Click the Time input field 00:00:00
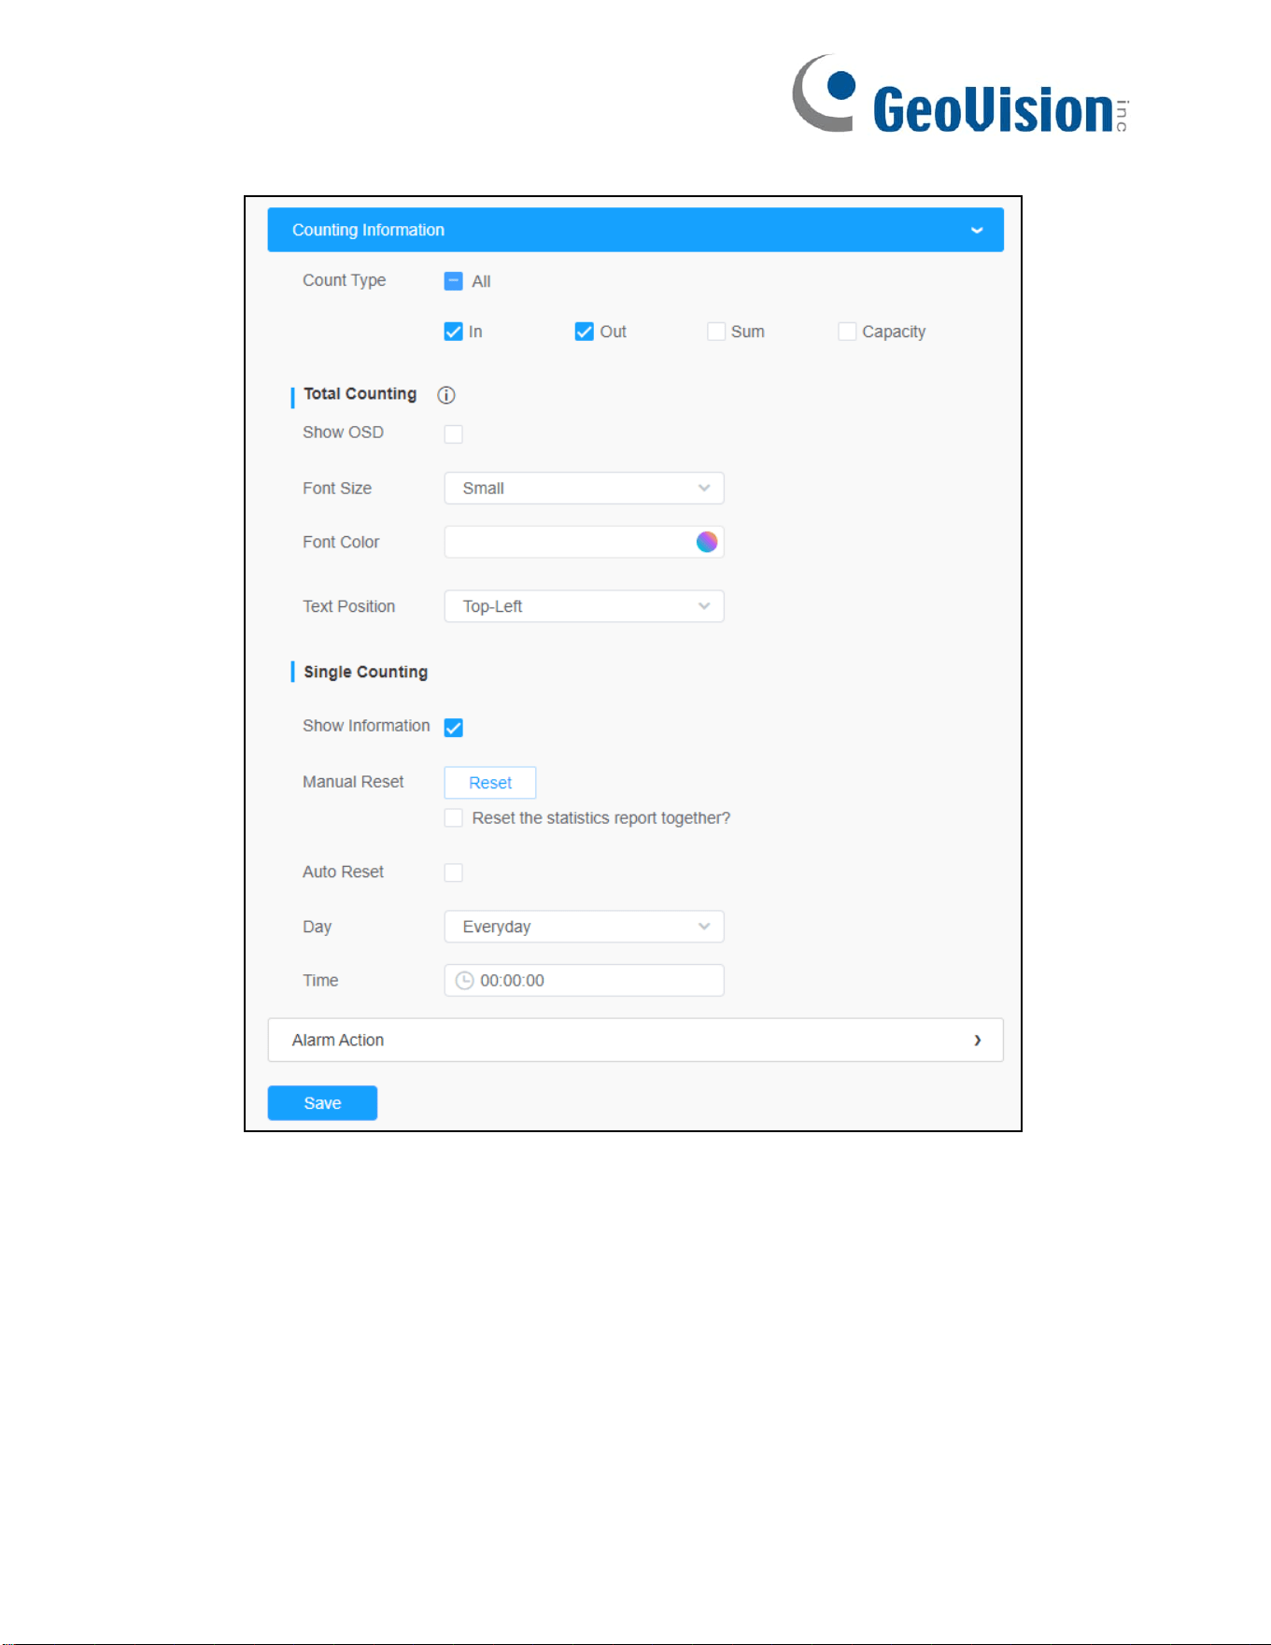Image resolution: width=1271 pixels, height=1645 pixels. (x=585, y=981)
